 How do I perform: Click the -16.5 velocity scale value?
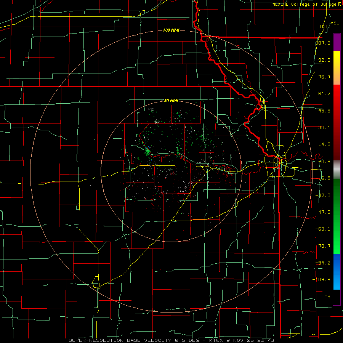pyautogui.click(x=323, y=178)
